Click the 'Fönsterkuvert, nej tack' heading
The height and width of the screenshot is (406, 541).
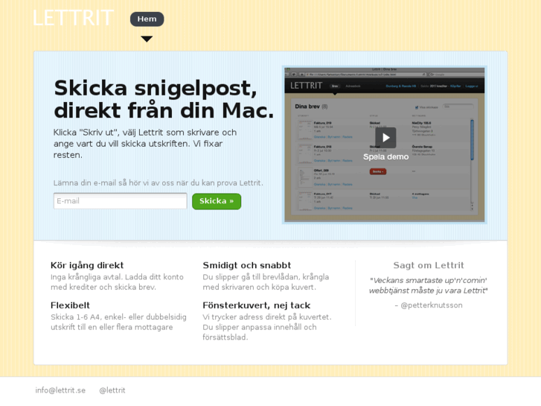click(256, 305)
